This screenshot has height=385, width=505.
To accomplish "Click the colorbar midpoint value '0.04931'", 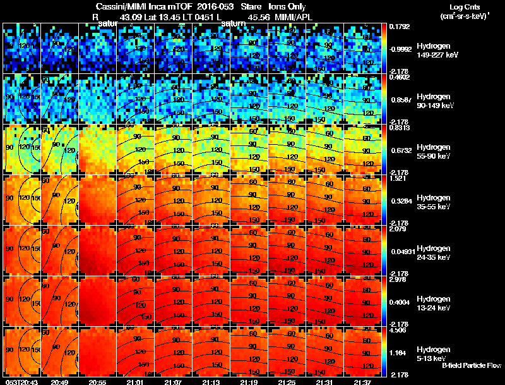I will 403,252.
